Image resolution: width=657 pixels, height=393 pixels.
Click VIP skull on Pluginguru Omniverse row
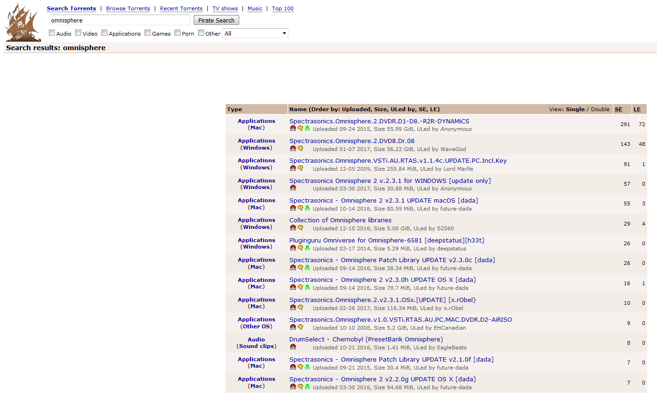[308, 248]
